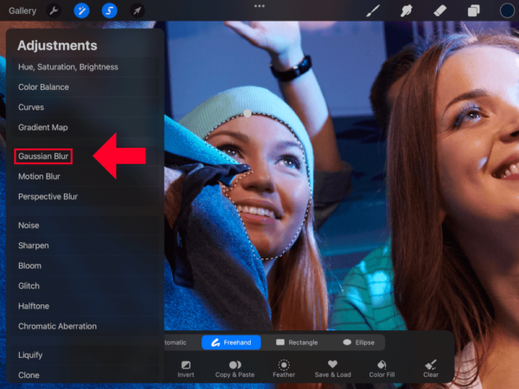Switch to Automatic selection mode
Image resolution: width=519 pixels, height=389 pixels.
click(x=176, y=342)
